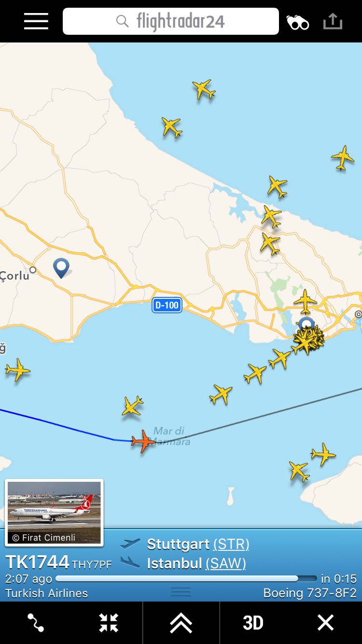Tap the collapse arrows center-on-flight icon
Image resolution: width=362 pixels, height=644 pixels.
pyautogui.click(x=109, y=623)
